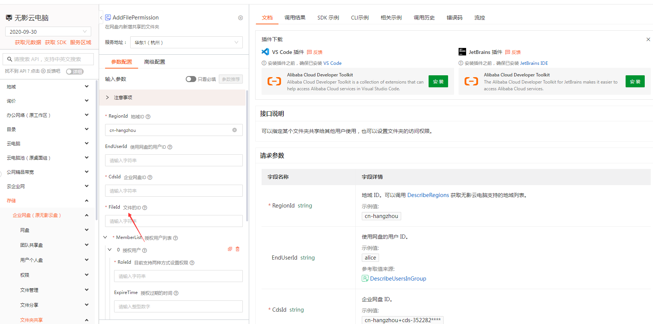Screen dimensions: 653x324
Task: Click the help icon next to RegionId 地域ID
Action: pos(148,116)
